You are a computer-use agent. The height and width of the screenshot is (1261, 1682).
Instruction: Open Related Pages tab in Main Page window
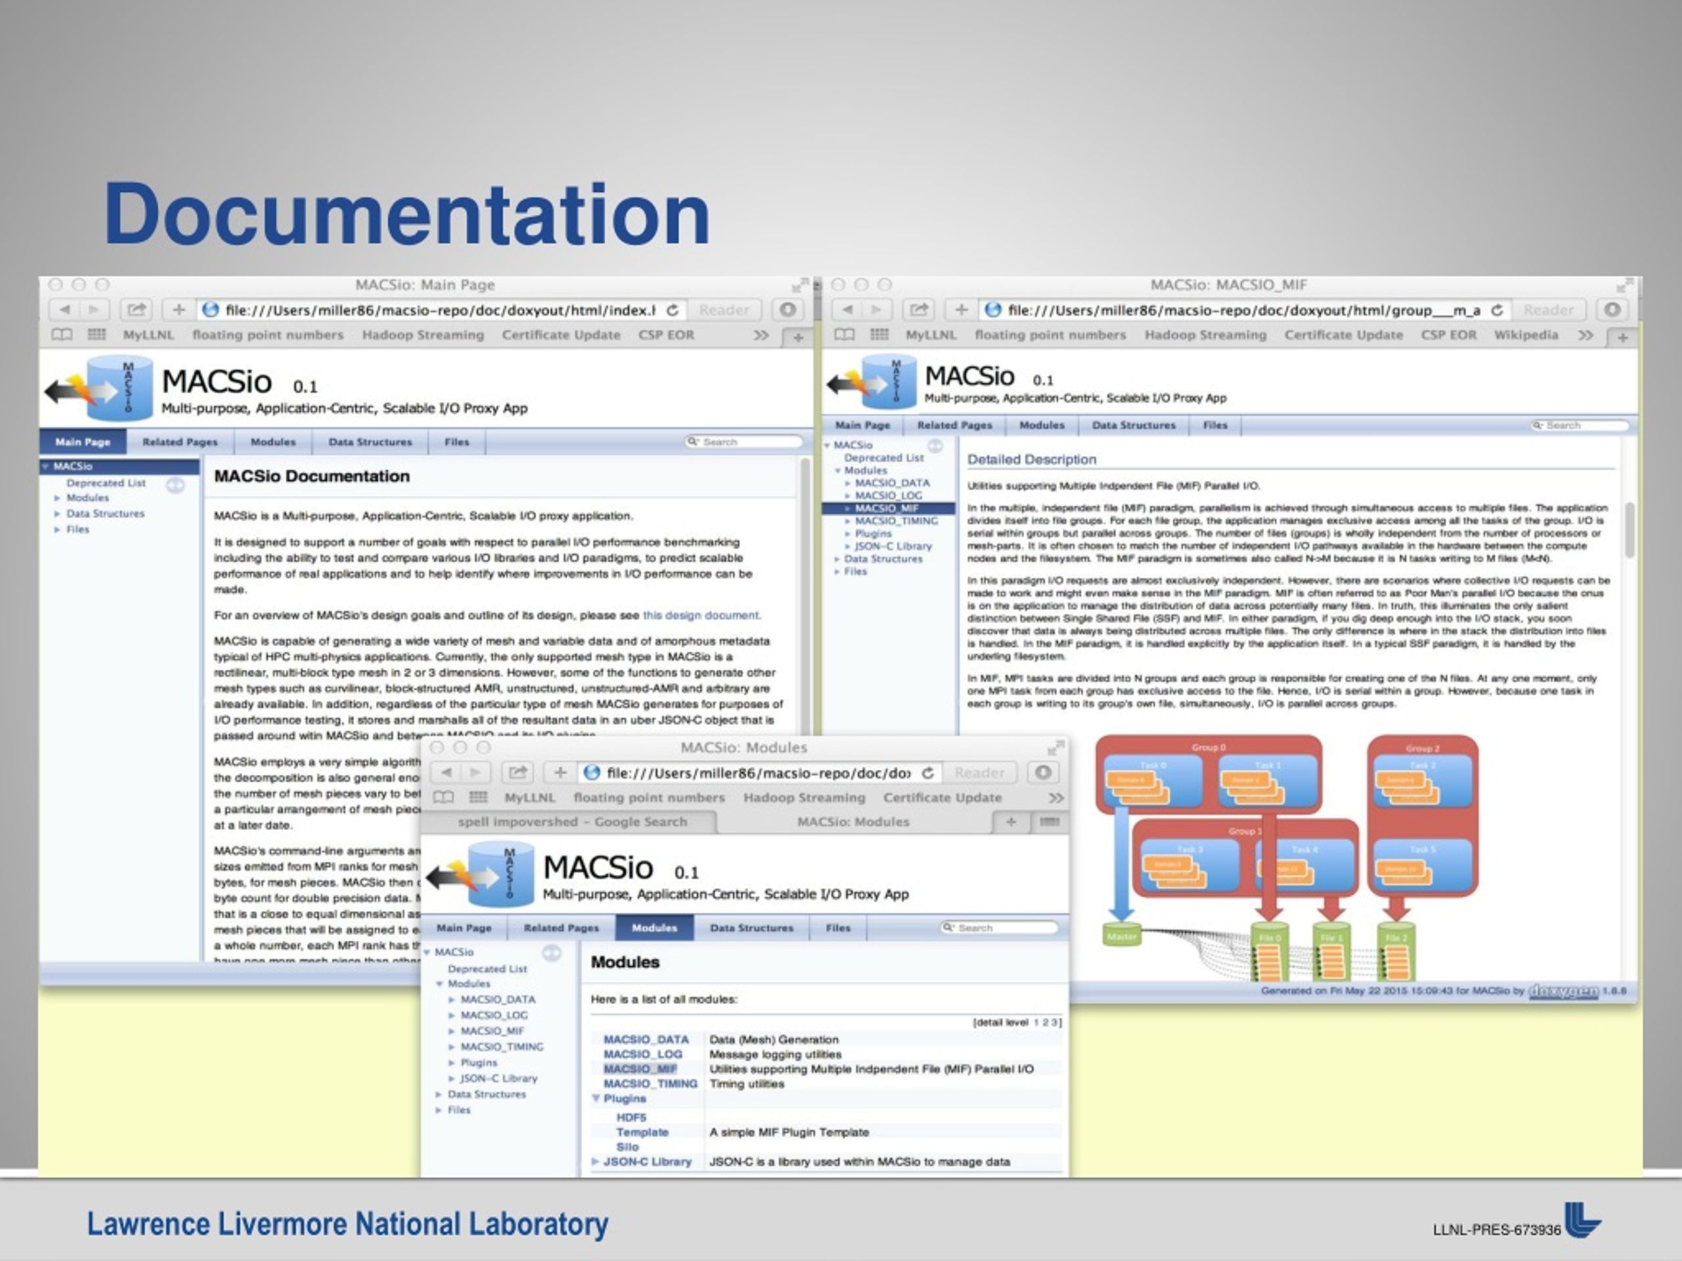(180, 443)
